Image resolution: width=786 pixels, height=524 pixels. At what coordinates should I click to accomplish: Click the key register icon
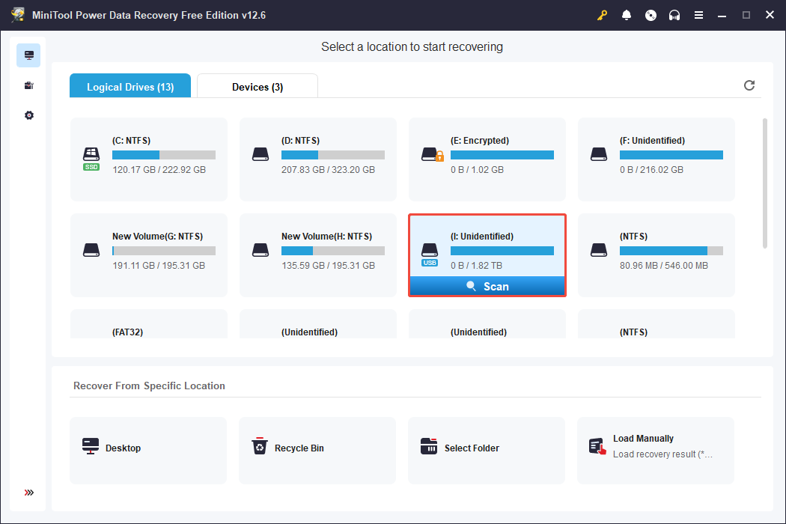602,15
